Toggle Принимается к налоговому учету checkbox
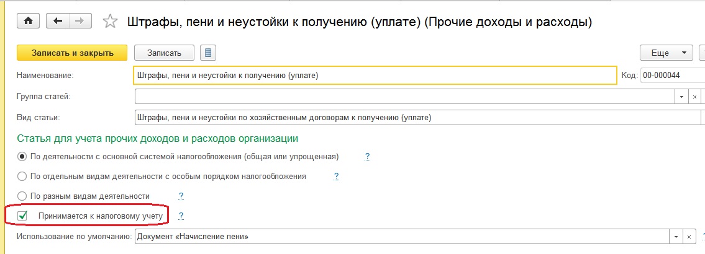The width and height of the screenshot is (705, 254). click(x=23, y=216)
